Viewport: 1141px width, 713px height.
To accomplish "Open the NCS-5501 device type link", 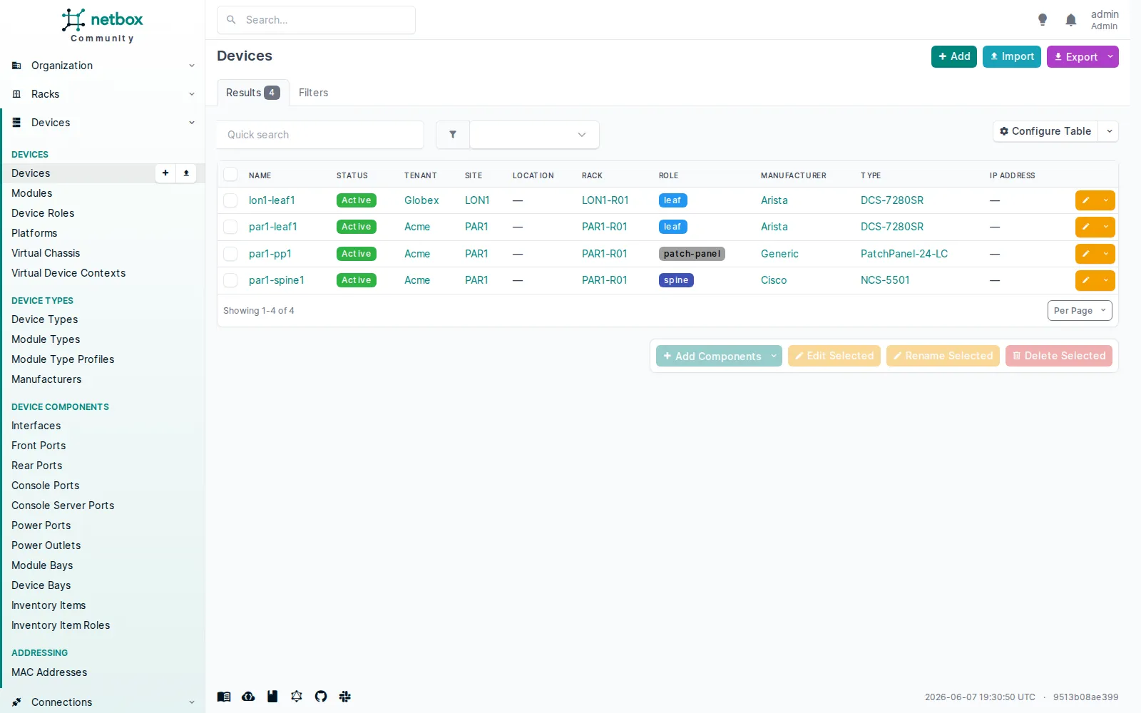I will (885, 280).
